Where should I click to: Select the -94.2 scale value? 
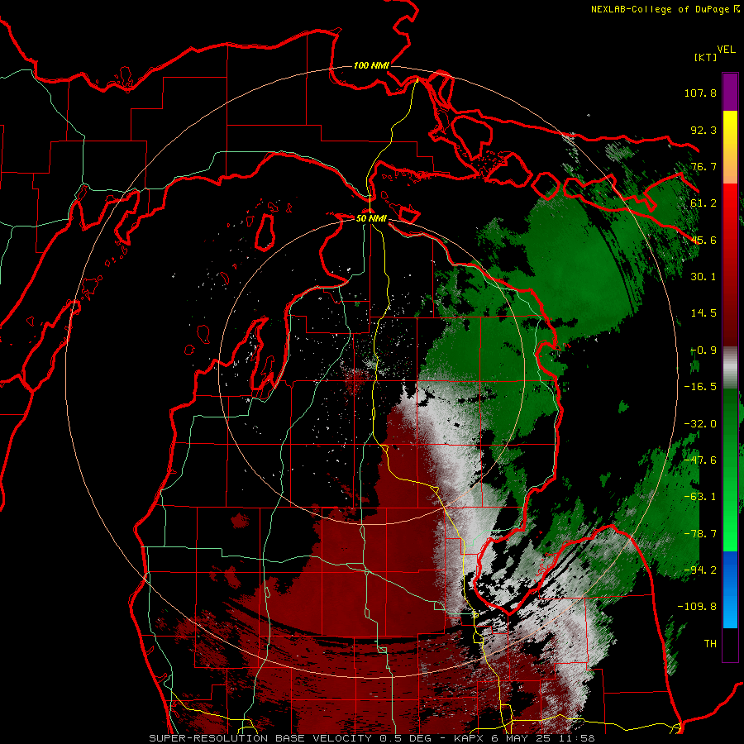coord(700,570)
